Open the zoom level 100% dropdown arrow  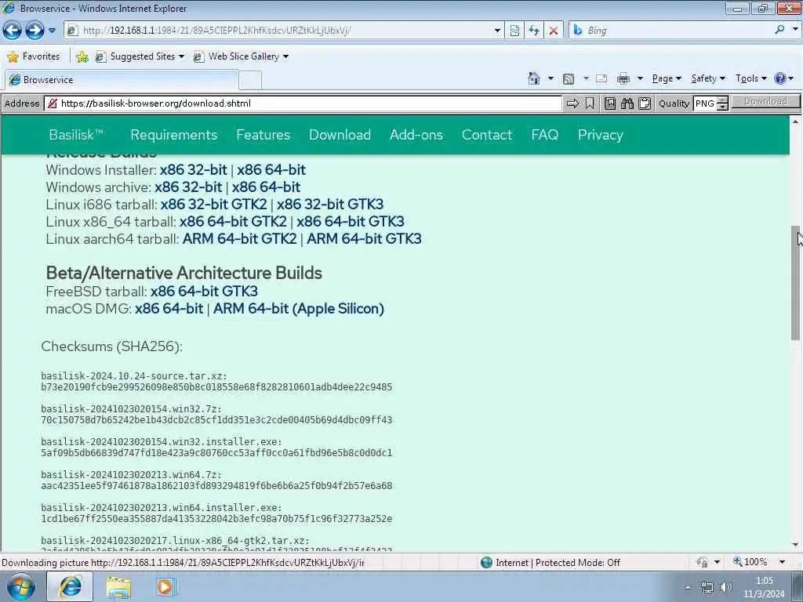coord(782,562)
